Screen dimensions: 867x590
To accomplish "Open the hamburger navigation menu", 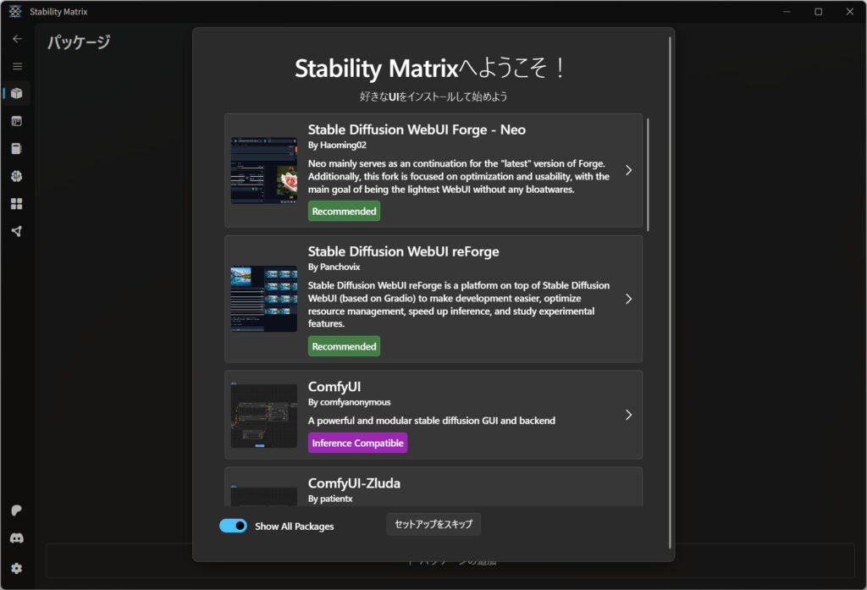I will click(x=17, y=66).
